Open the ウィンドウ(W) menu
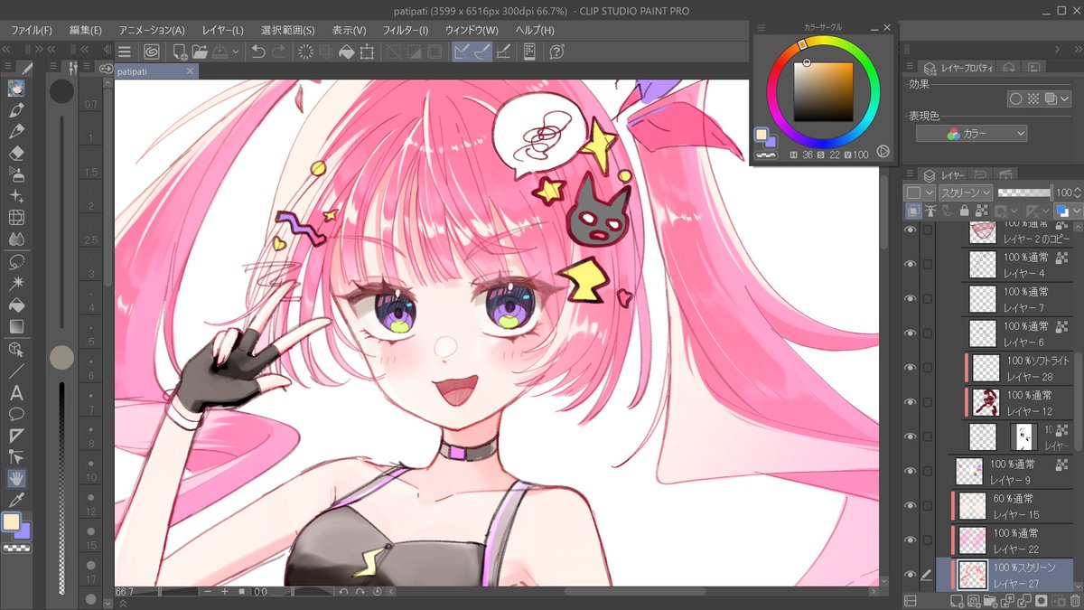The image size is (1084, 610). [x=470, y=30]
